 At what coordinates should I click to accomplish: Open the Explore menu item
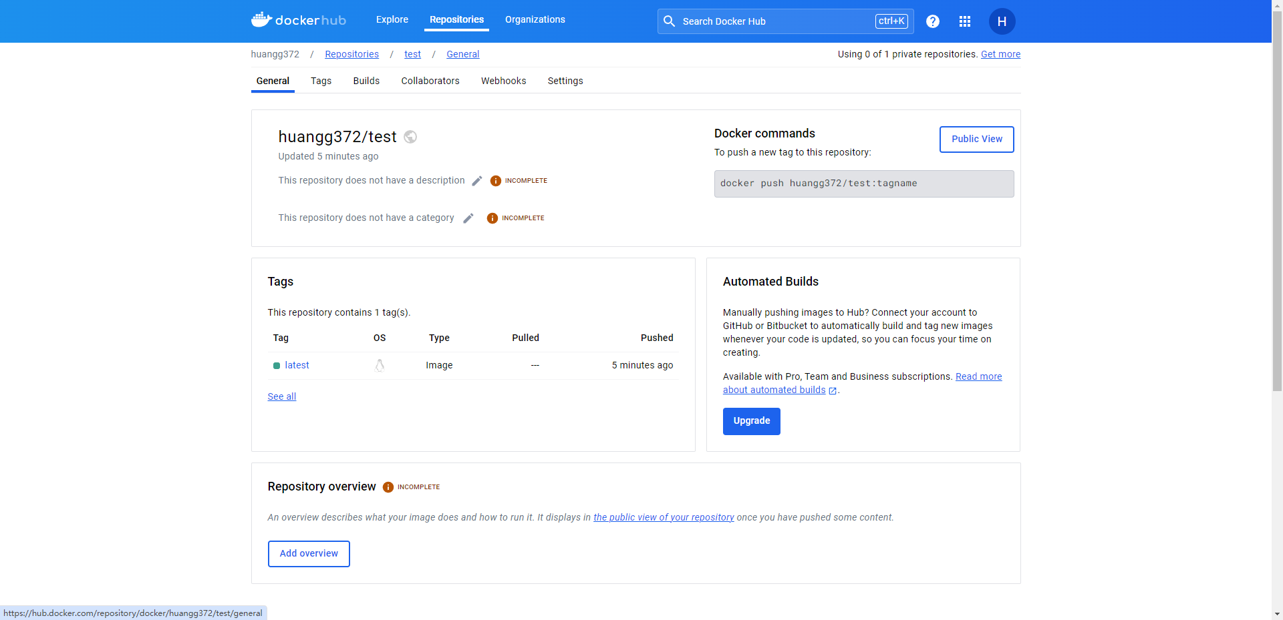tap(392, 19)
